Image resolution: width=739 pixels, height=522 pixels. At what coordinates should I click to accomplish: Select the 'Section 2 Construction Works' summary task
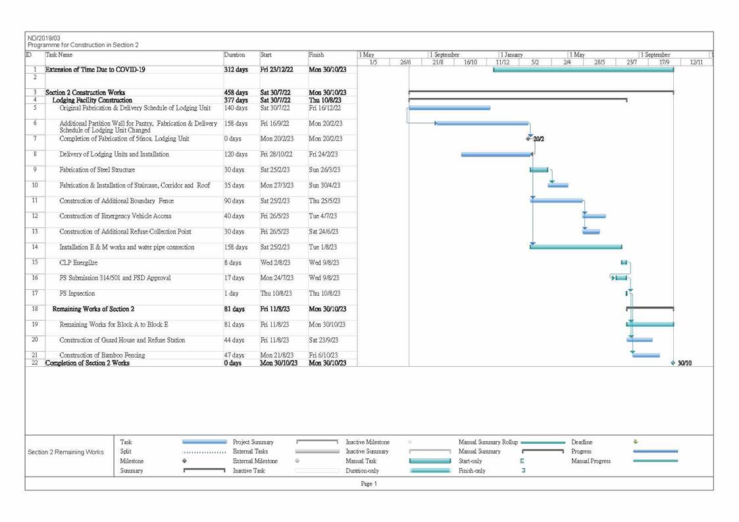pos(85,93)
